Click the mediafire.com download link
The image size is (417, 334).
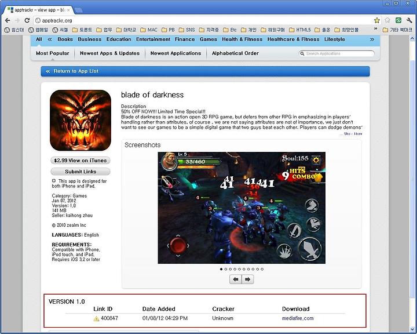[x=298, y=318]
